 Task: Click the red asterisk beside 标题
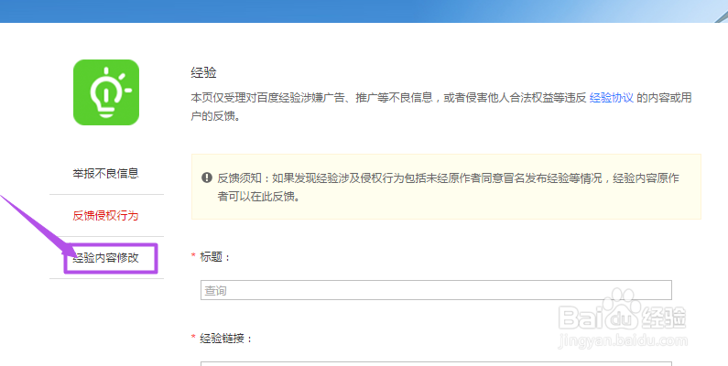point(194,257)
